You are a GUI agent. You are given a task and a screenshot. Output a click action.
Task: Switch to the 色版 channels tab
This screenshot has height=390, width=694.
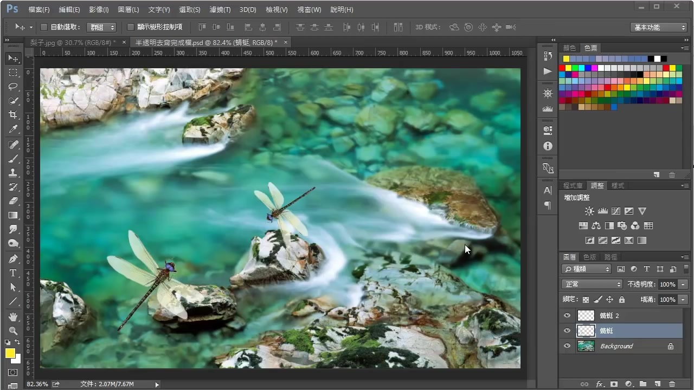(x=589, y=257)
